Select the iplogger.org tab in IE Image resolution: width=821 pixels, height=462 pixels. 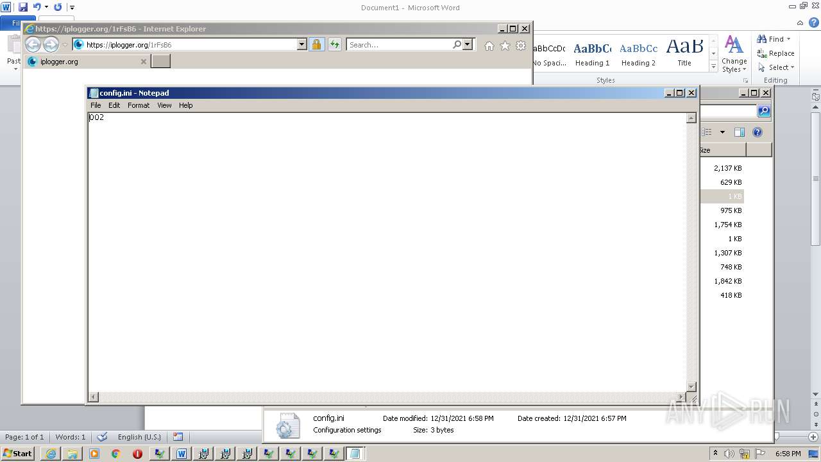[x=87, y=62]
